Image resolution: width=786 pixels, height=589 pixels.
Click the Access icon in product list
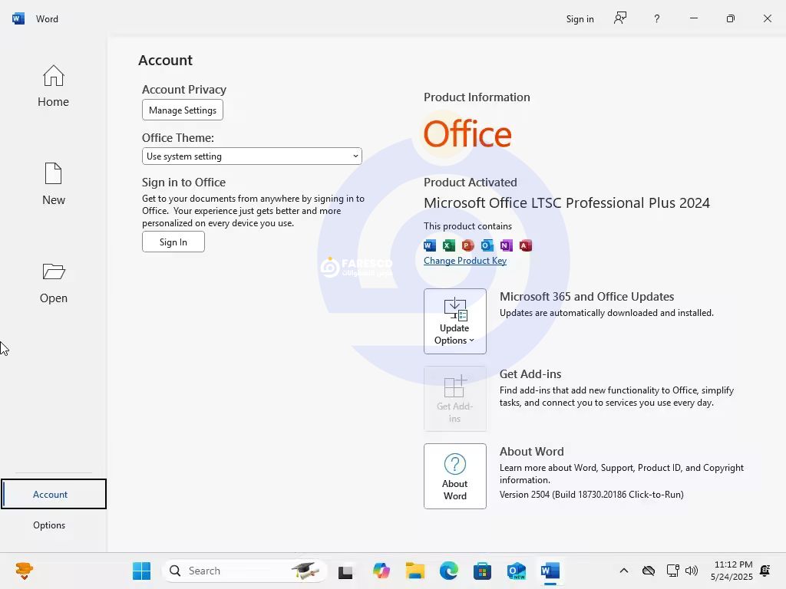525,245
